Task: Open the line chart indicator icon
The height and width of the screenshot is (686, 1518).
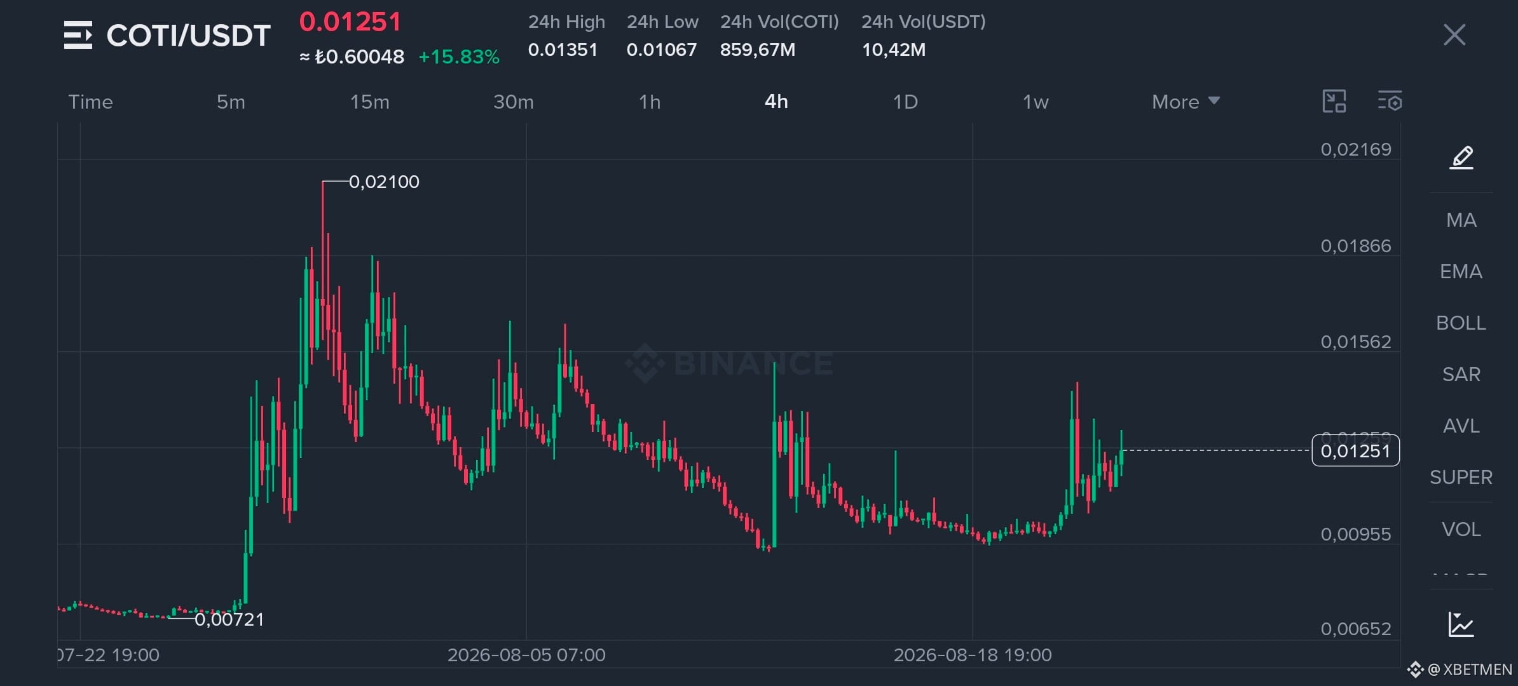Action: pos(1461,624)
